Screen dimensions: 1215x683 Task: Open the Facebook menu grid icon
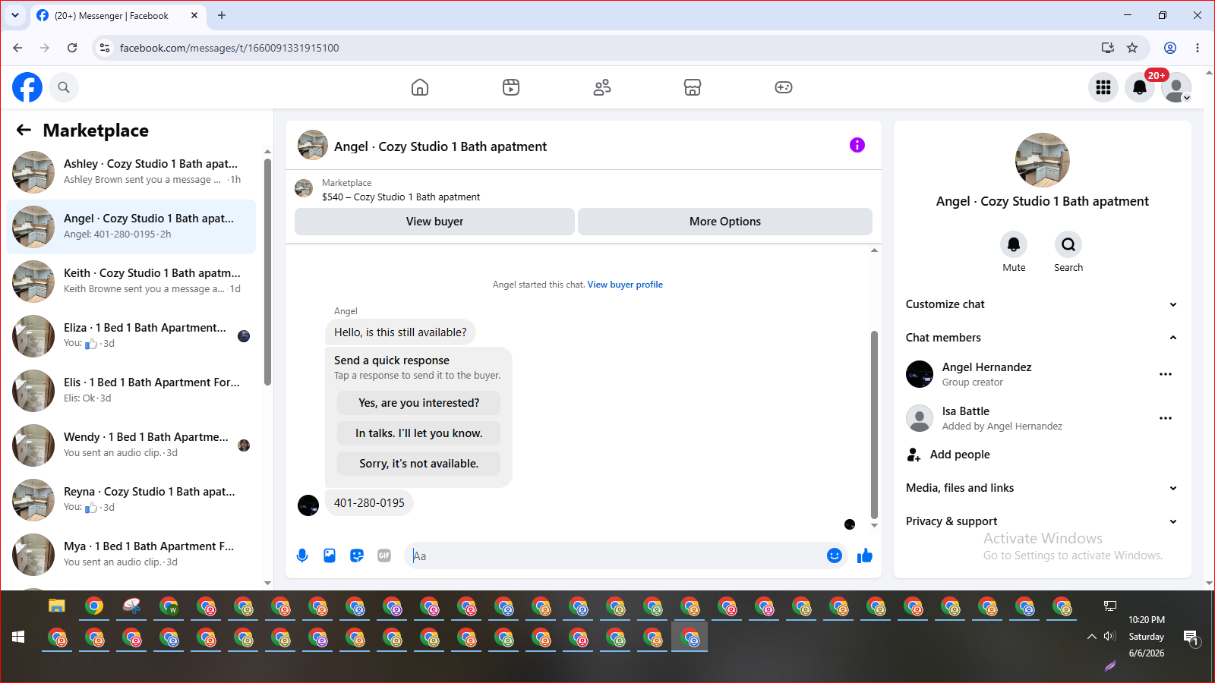pyautogui.click(x=1103, y=87)
